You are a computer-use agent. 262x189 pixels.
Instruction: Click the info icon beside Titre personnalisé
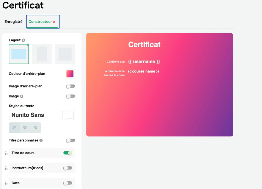point(41,140)
